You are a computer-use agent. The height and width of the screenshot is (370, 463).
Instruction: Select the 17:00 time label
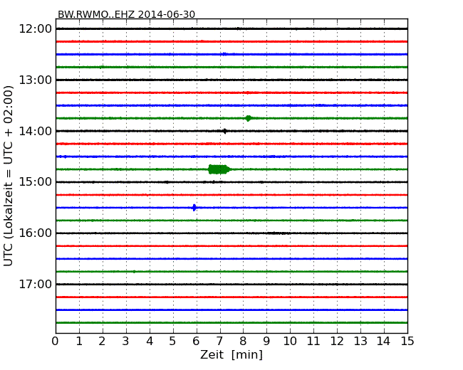point(35,284)
